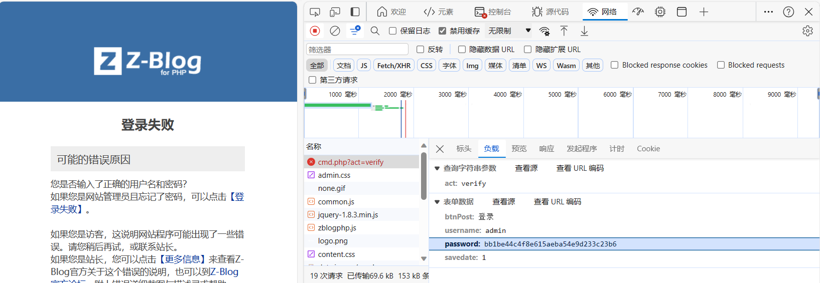Export HAR file download arrow
This screenshot has height=283, width=820.
pyautogui.click(x=584, y=31)
